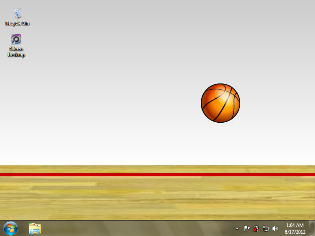
Task: Click the bouncing basketball on the wallpaper
Action: pos(220,103)
